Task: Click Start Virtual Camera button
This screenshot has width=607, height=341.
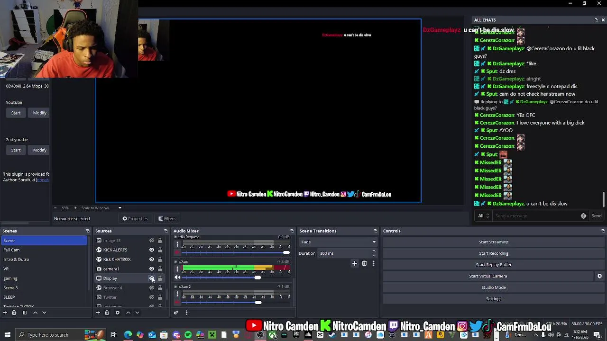Action: [488, 276]
